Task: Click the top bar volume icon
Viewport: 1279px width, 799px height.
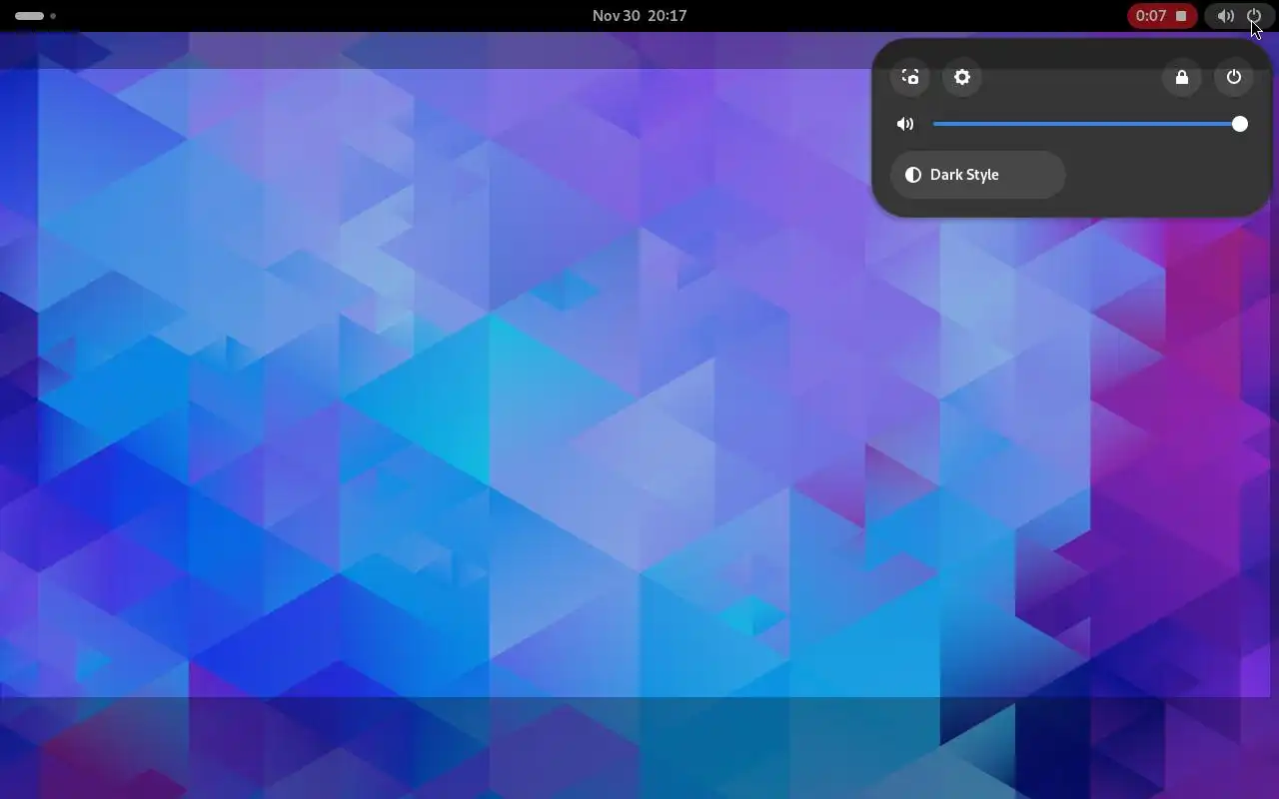Action: pyautogui.click(x=1226, y=16)
